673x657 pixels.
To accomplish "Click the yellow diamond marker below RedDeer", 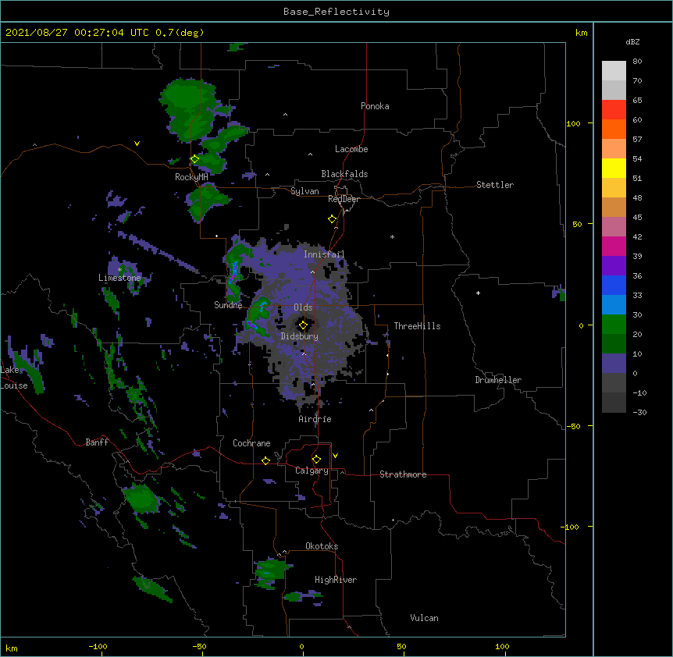I will tap(332, 219).
